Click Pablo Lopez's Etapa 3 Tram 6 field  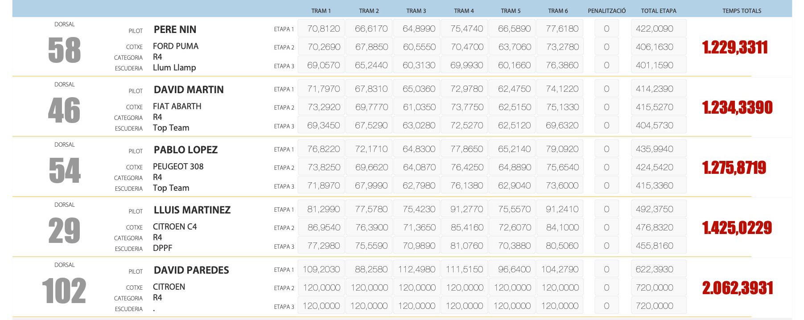(560, 185)
